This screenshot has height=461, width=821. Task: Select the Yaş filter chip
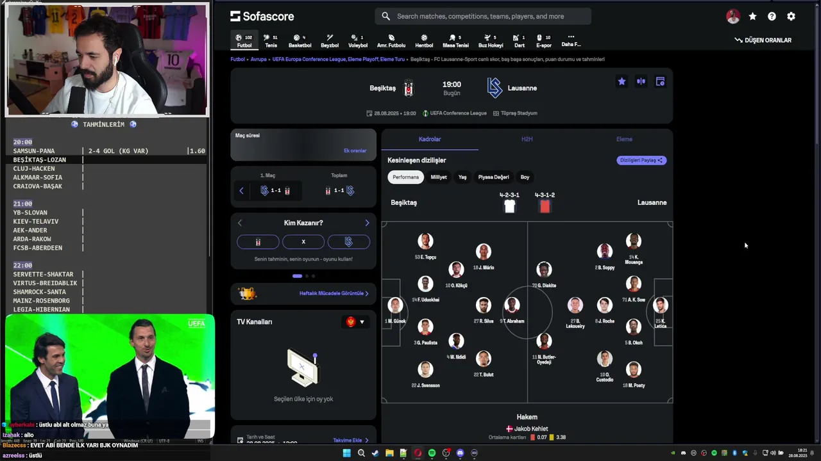[462, 177]
